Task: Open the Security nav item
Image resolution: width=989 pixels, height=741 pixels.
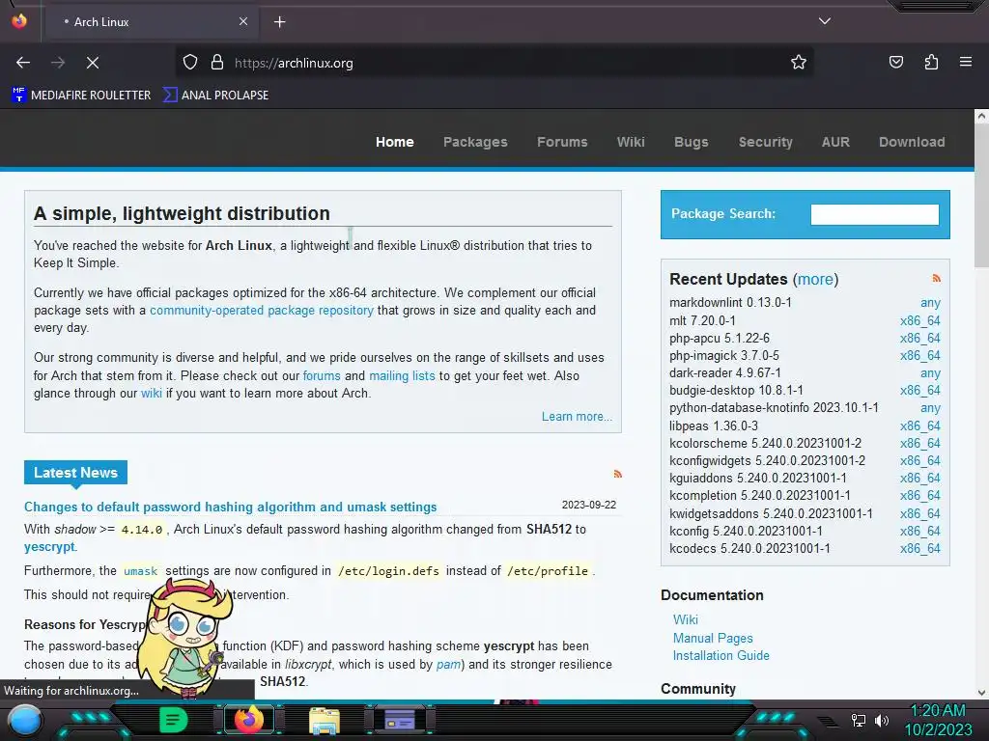Action: click(x=765, y=142)
